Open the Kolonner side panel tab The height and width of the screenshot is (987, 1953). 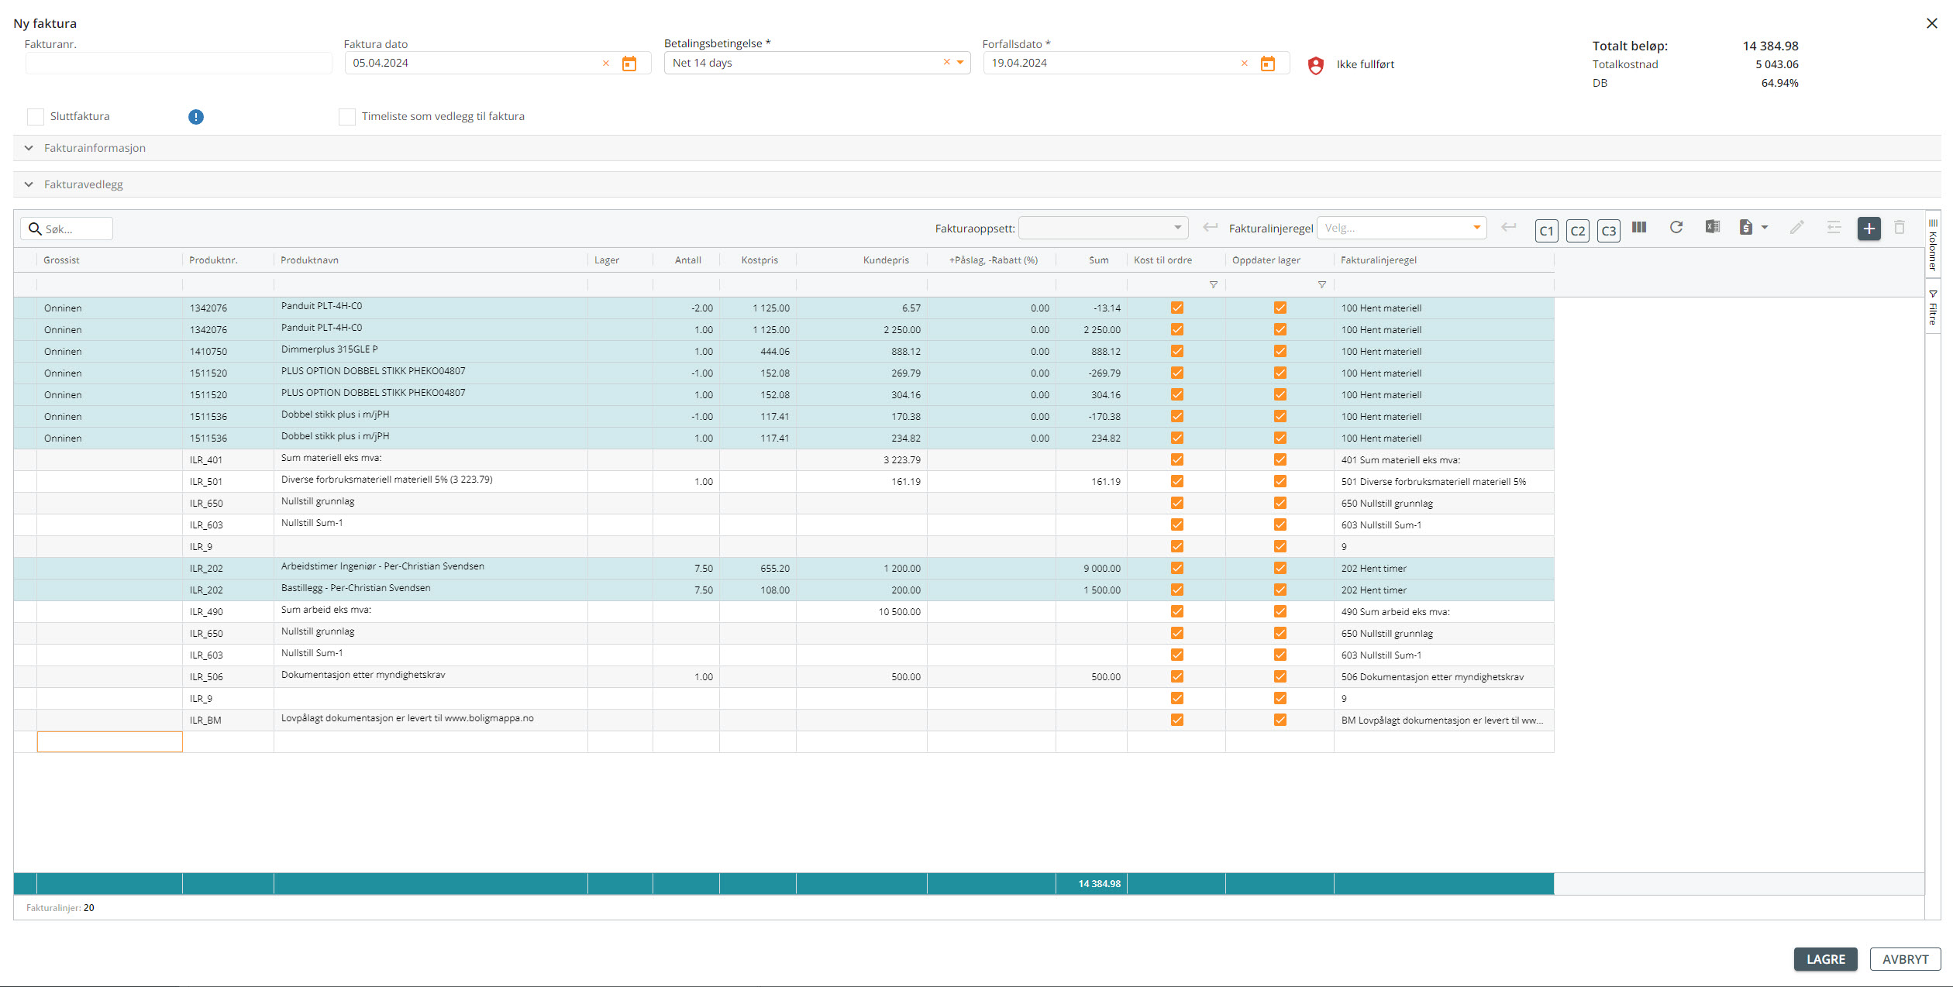[1933, 245]
